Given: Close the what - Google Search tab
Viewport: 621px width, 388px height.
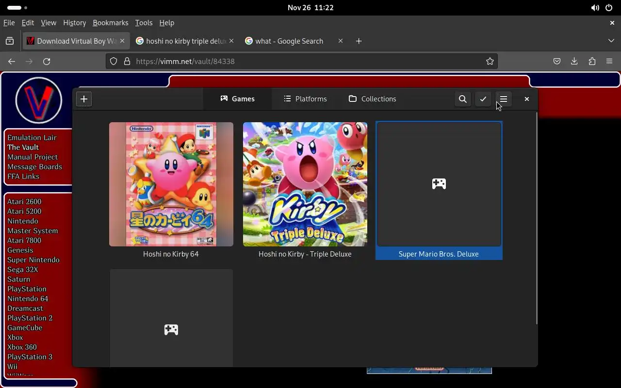Looking at the screenshot, I should 341,41.
